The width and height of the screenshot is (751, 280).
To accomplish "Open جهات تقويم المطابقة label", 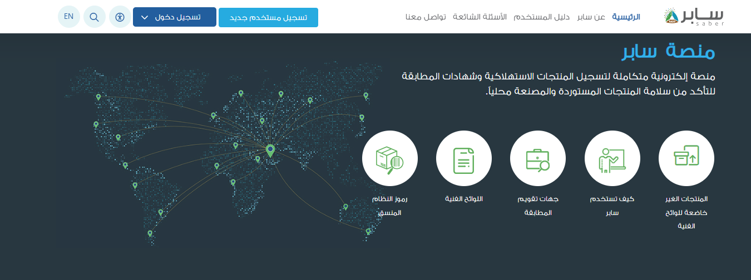I will point(538,206).
